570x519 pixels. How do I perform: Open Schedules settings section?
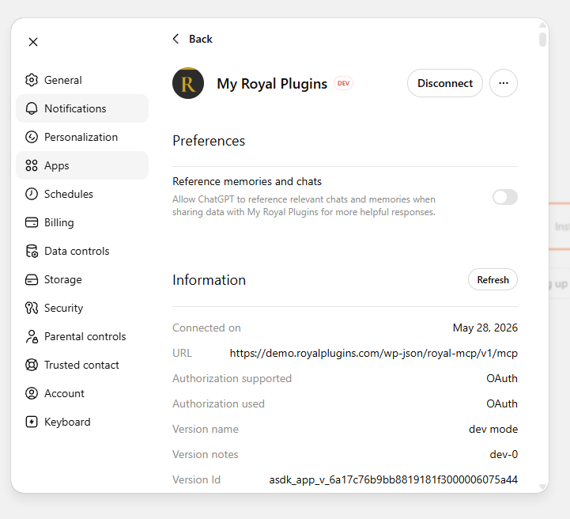pos(82,194)
